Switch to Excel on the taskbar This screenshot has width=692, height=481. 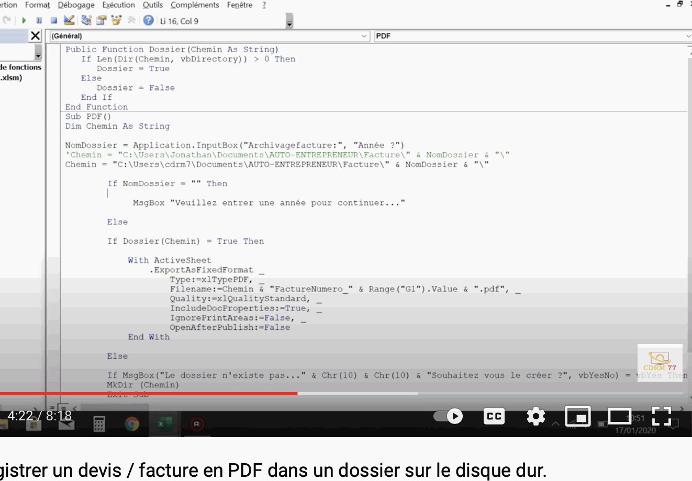(164, 424)
